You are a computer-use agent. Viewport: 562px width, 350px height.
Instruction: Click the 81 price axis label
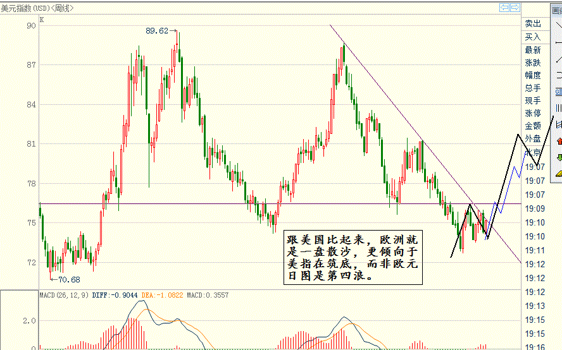(31, 144)
